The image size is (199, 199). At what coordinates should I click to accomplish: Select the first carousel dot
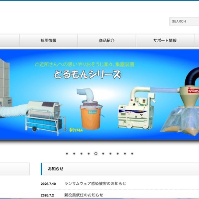(67, 153)
